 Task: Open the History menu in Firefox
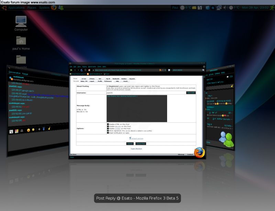(x=84, y=67)
